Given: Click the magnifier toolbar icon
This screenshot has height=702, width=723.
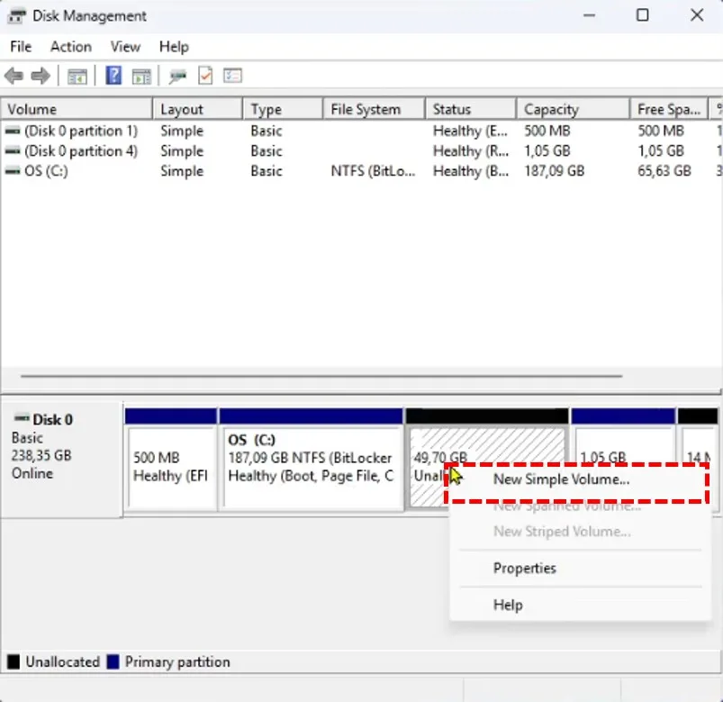Looking at the screenshot, I should pos(179,76).
